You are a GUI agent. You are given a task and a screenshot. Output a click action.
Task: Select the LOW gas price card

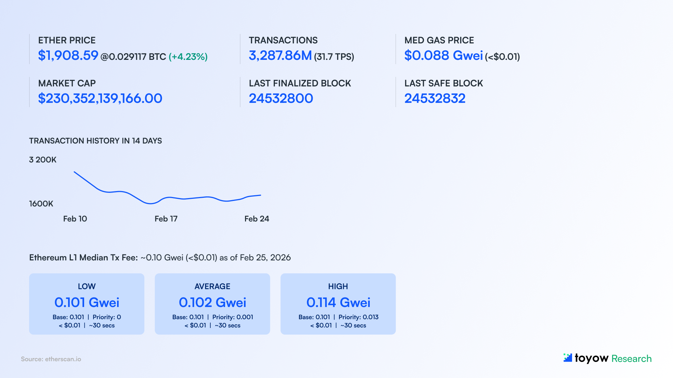click(87, 304)
